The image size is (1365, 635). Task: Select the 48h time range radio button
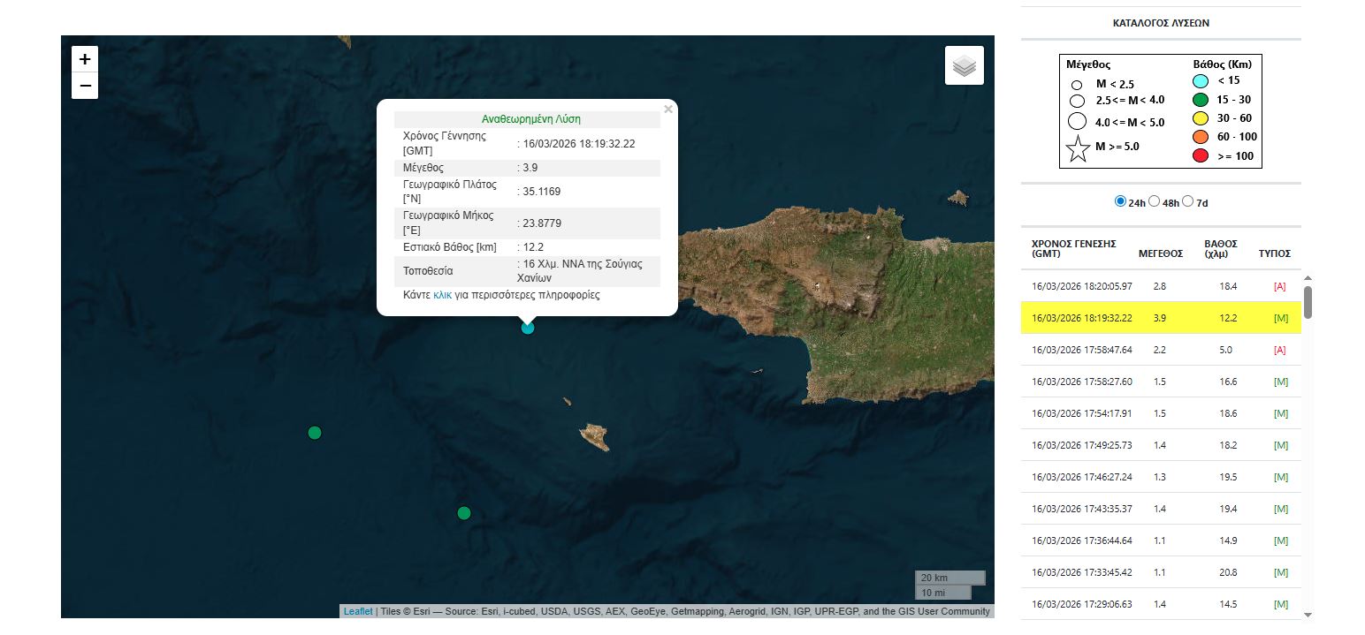(x=1154, y=201)
